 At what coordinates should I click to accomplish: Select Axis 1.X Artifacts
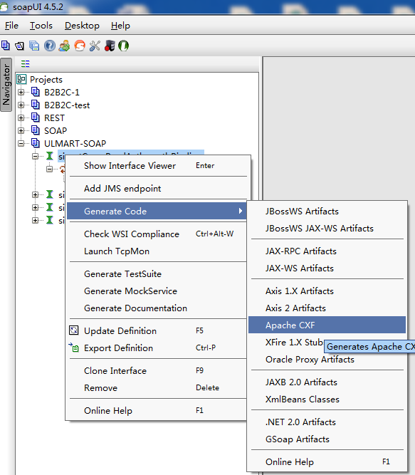[x=327, y=291]
